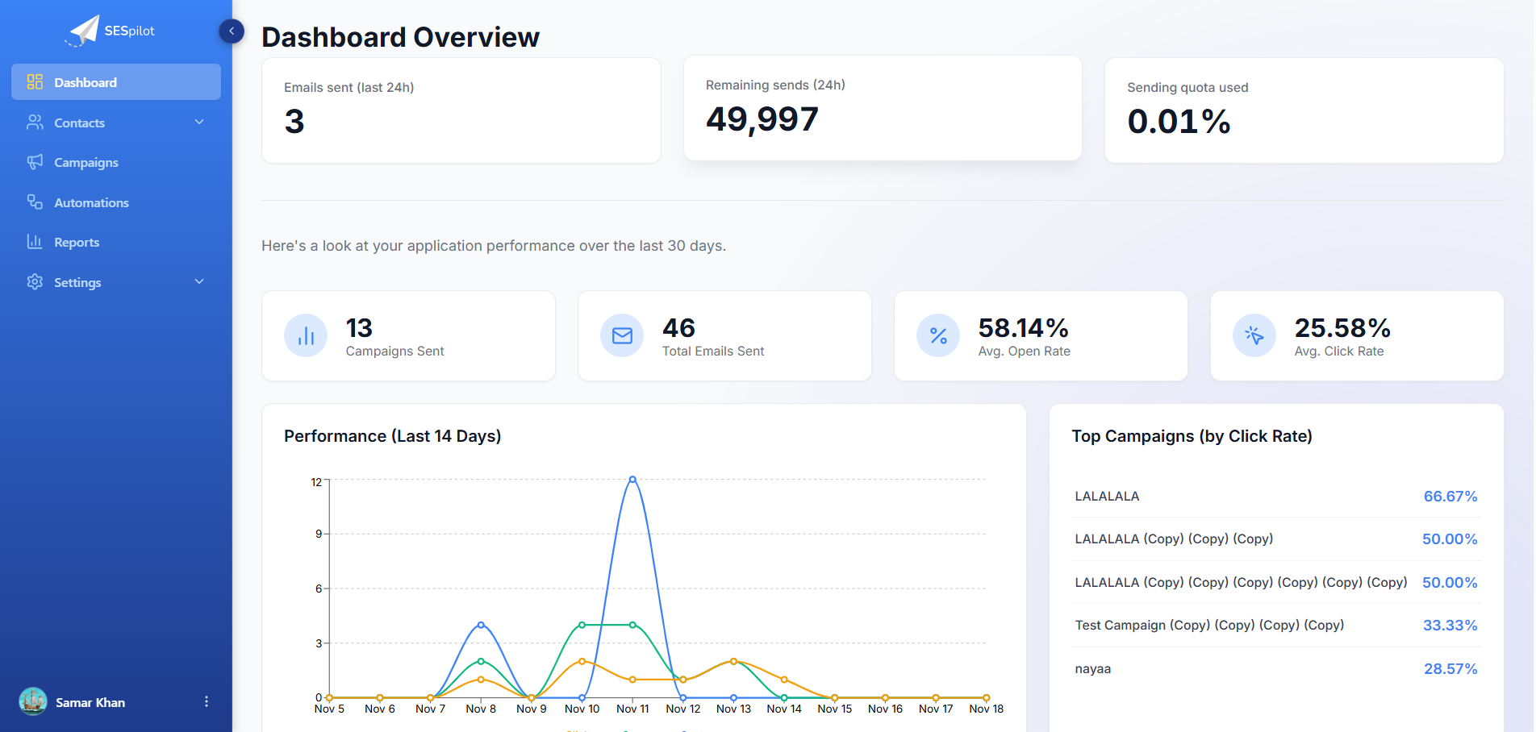Click the Reports bar chart icon
This screenshot has height=732, width=1536.
click(x=34, y=241)
